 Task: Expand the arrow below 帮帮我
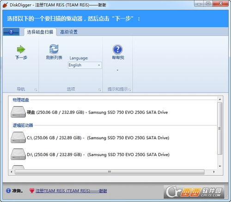pos(117,70)
